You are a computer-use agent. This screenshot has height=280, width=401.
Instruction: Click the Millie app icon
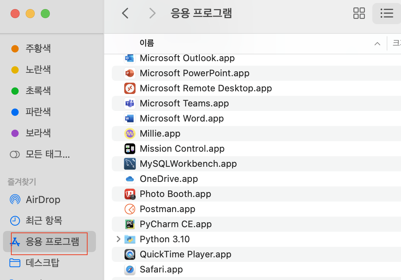click(130, 134)
